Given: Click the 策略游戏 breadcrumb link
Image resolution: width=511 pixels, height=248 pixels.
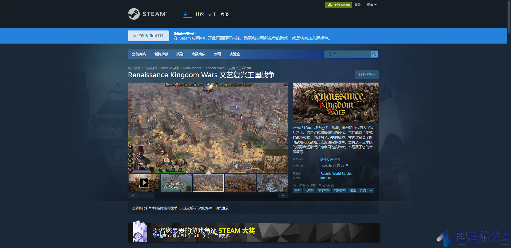Looking at the screenshot, I should coord(151,68).
